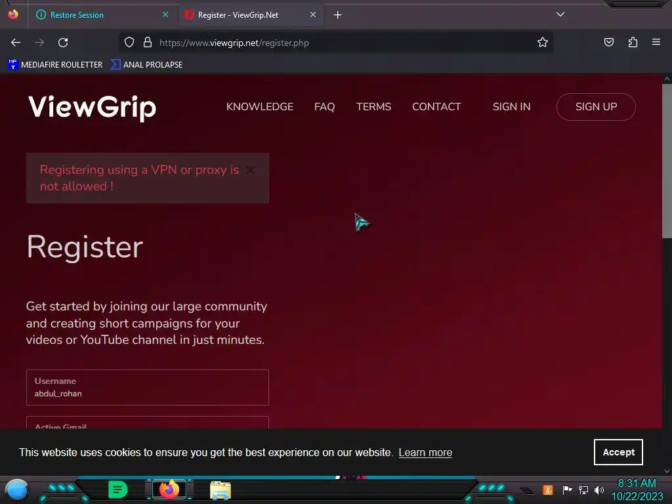Open the FAQ page
Screen dimensions: 672x504
pos(324,107)
